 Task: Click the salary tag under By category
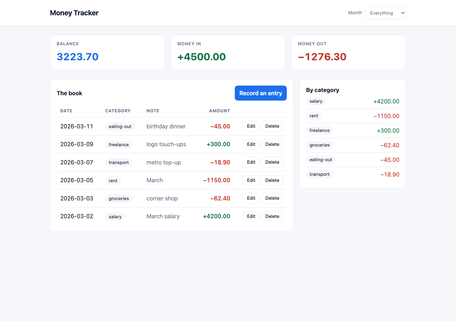click(x=316, y=101)
